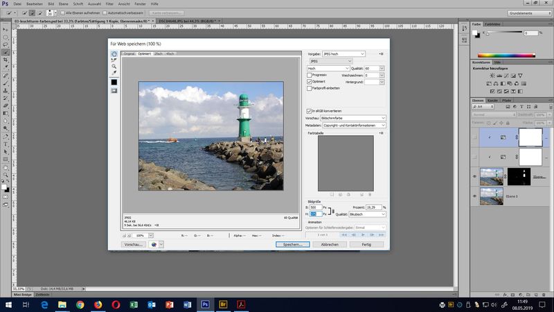This screenshot has height=312, width=554.
Task: Open the Filter menu
Action: click(109, 4)
